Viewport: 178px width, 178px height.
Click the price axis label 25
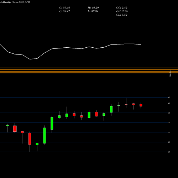click(169, 132)
